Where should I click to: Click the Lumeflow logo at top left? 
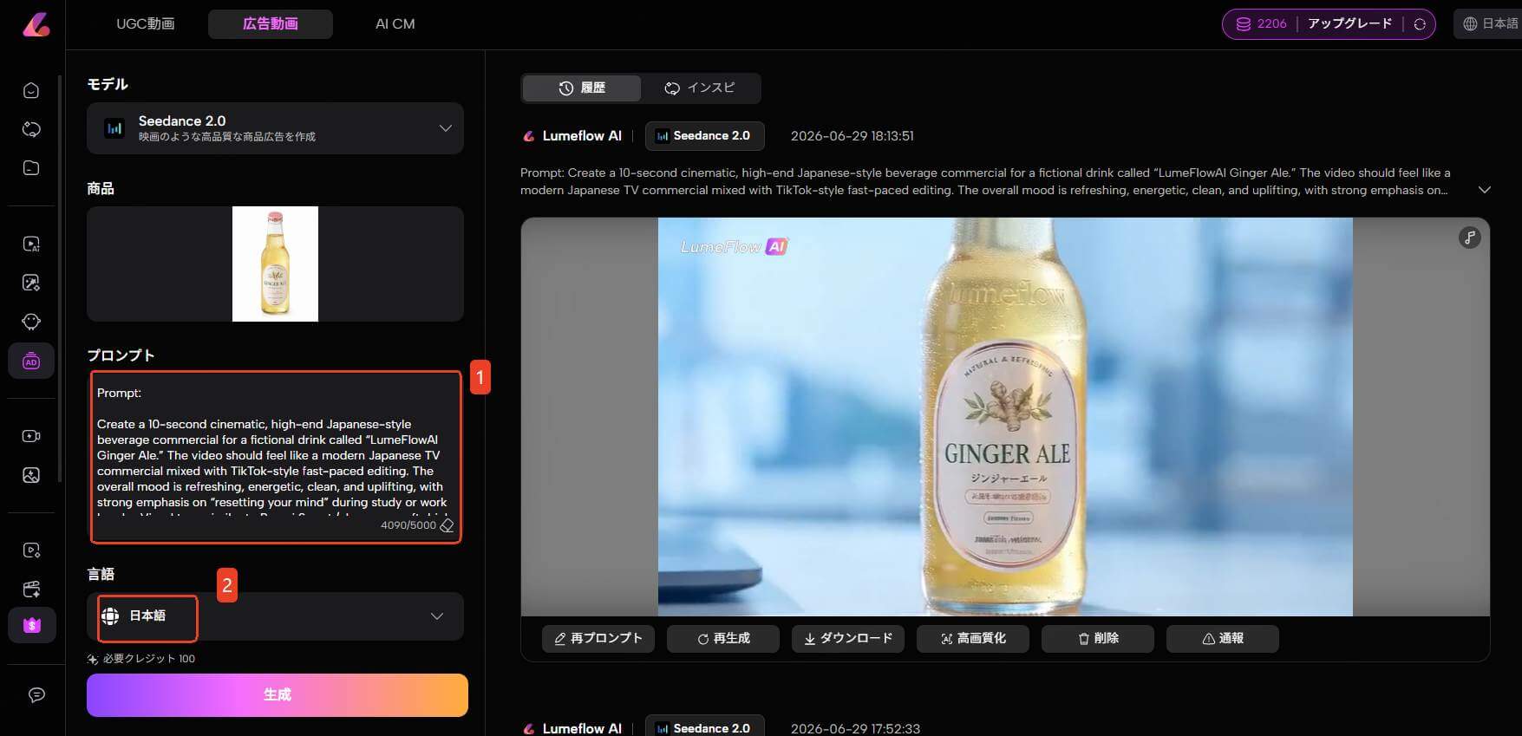pos(36,24)
